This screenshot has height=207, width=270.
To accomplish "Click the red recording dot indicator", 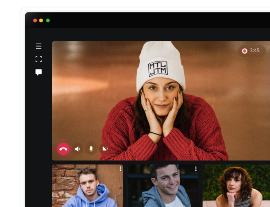I will [x=244, y=51].
